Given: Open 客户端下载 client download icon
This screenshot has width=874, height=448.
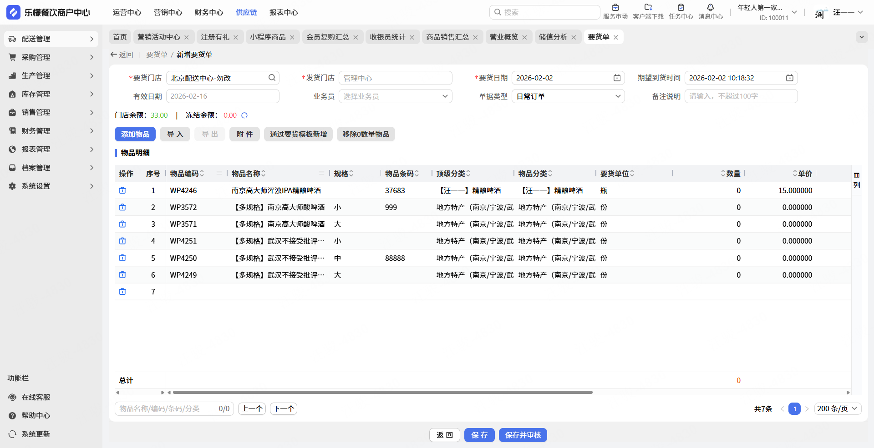Looking at the screenshot, I should (648, 8).
